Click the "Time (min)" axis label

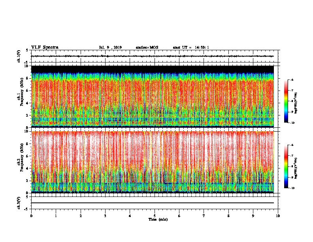coord(158,219)
